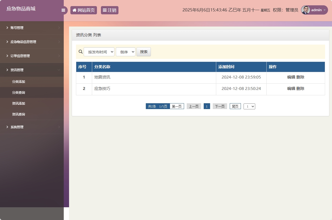Open the page number jump dropdown
Image resolution: width=332 pixels, height=220 pixels.
pyautogui.click(x=249, y=106)
